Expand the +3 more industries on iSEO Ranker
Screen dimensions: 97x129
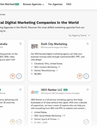click(x=58, y=119)
